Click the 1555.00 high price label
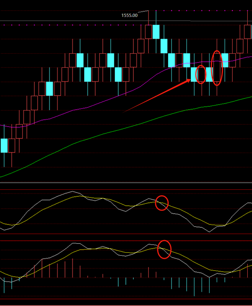The height and width of the screenshot is (306, 252). pyautogui.click(x=130, y=15)
